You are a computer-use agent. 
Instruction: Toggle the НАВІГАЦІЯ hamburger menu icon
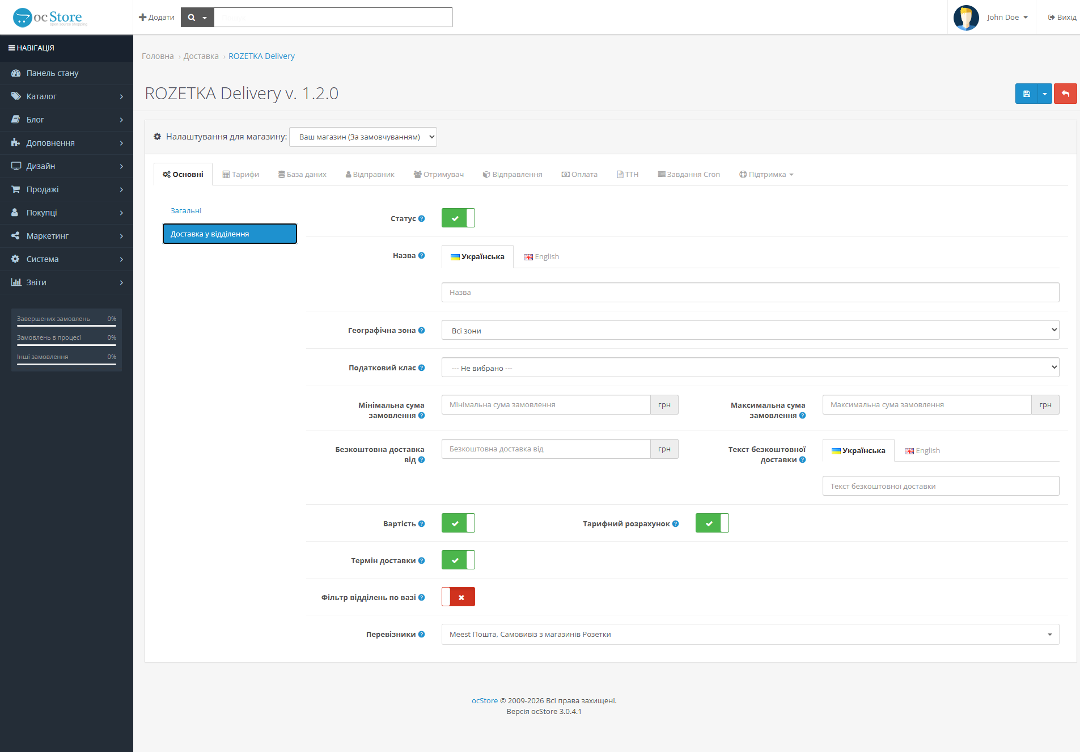(11, 48)
